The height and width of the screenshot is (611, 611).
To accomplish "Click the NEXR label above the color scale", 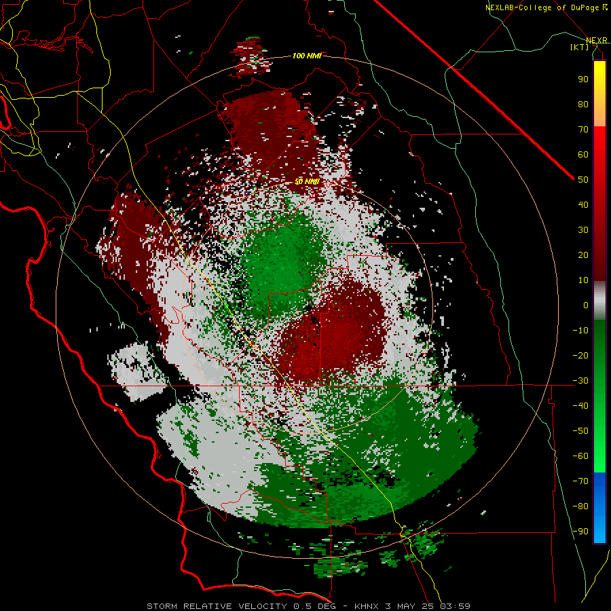I will pyautogui.click(x=597, y=40).
